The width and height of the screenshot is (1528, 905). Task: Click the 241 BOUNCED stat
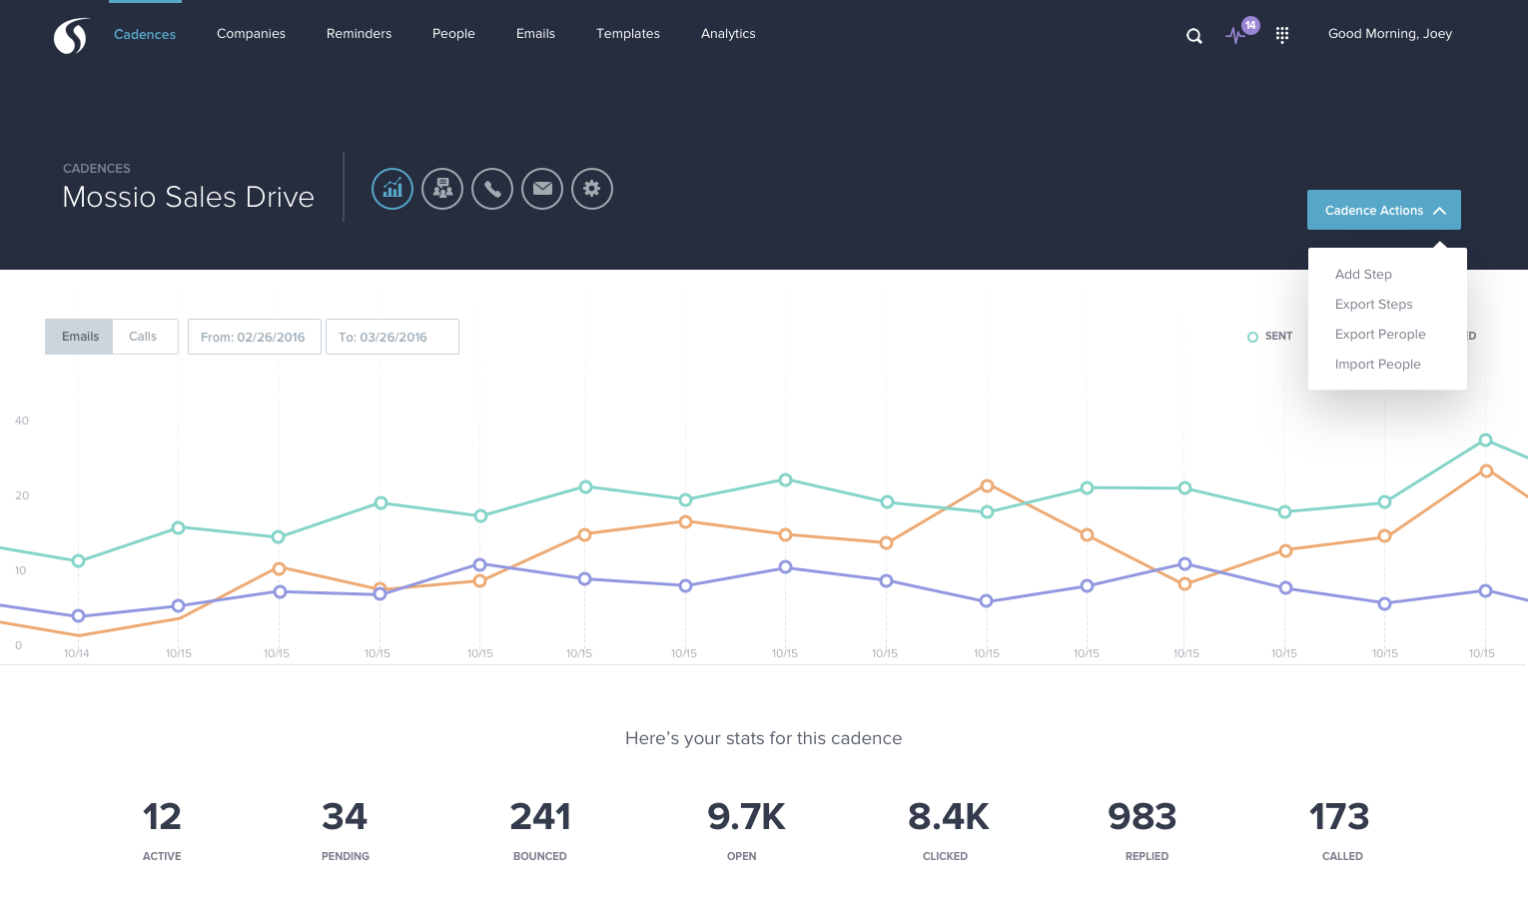point(540,830)
